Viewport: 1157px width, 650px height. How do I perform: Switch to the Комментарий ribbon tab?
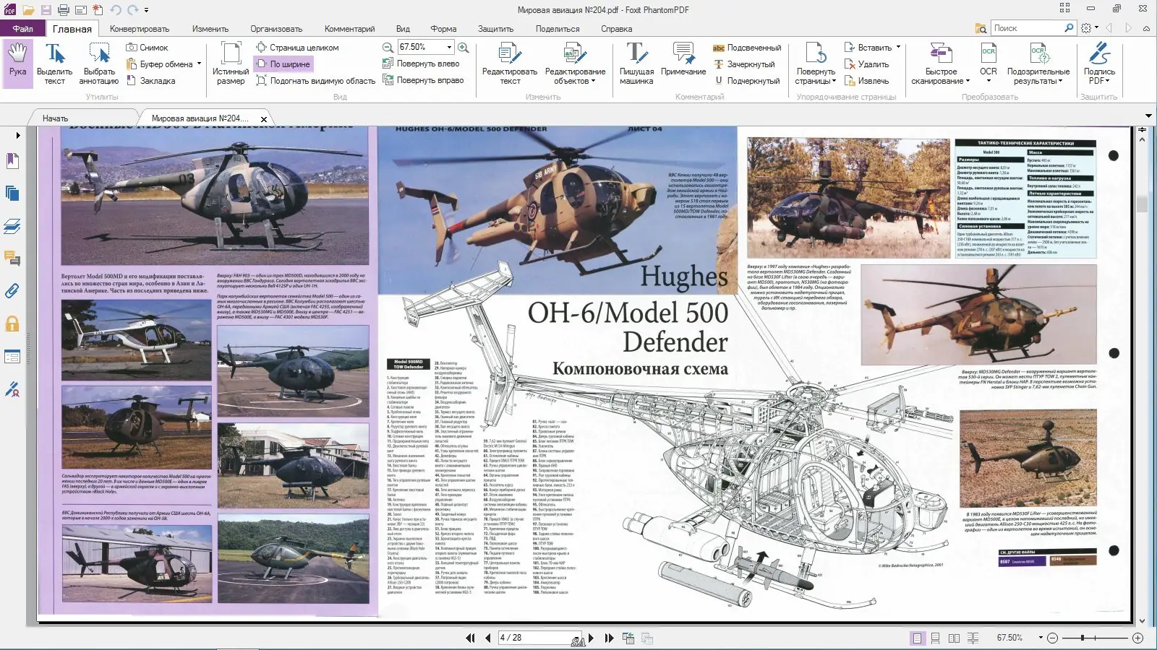[349, 29]
